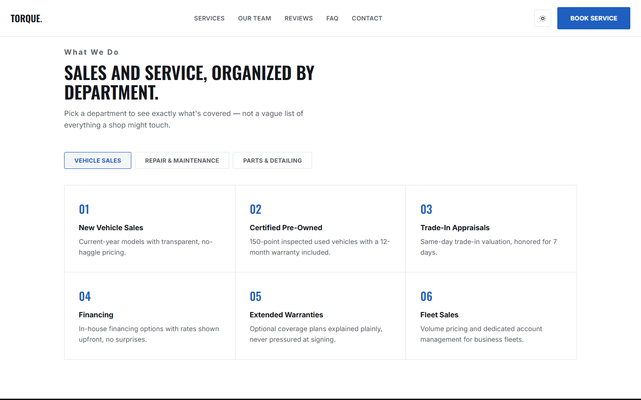Click the number 06 label
The width and height of the screenshot is (641, 400).
click(426, 296)
